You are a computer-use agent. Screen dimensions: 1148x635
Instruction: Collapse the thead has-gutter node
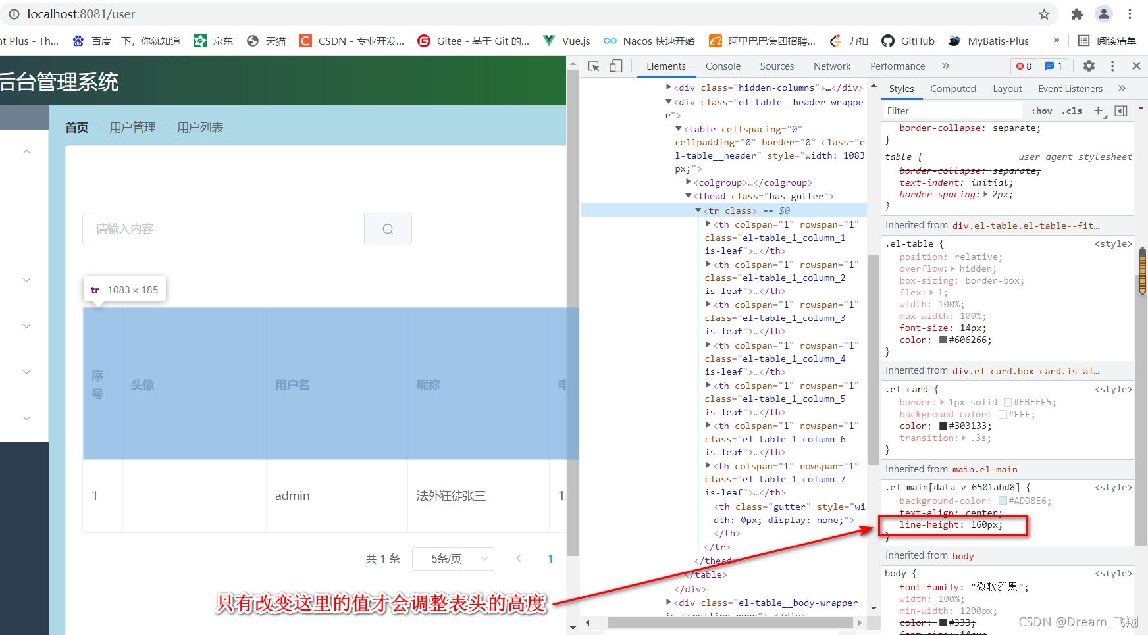pos(688,196)
